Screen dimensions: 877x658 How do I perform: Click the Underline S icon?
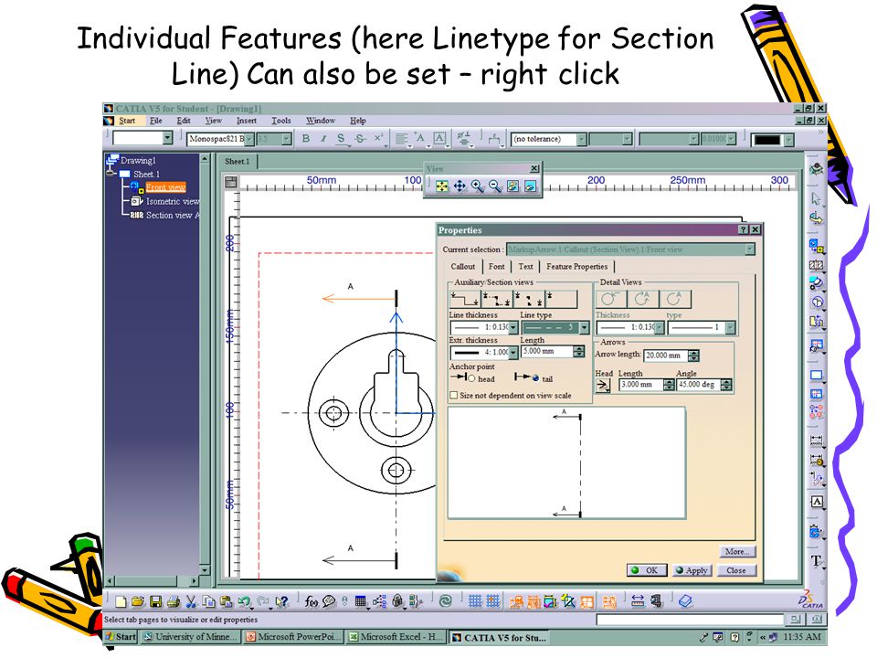point(341,138)
